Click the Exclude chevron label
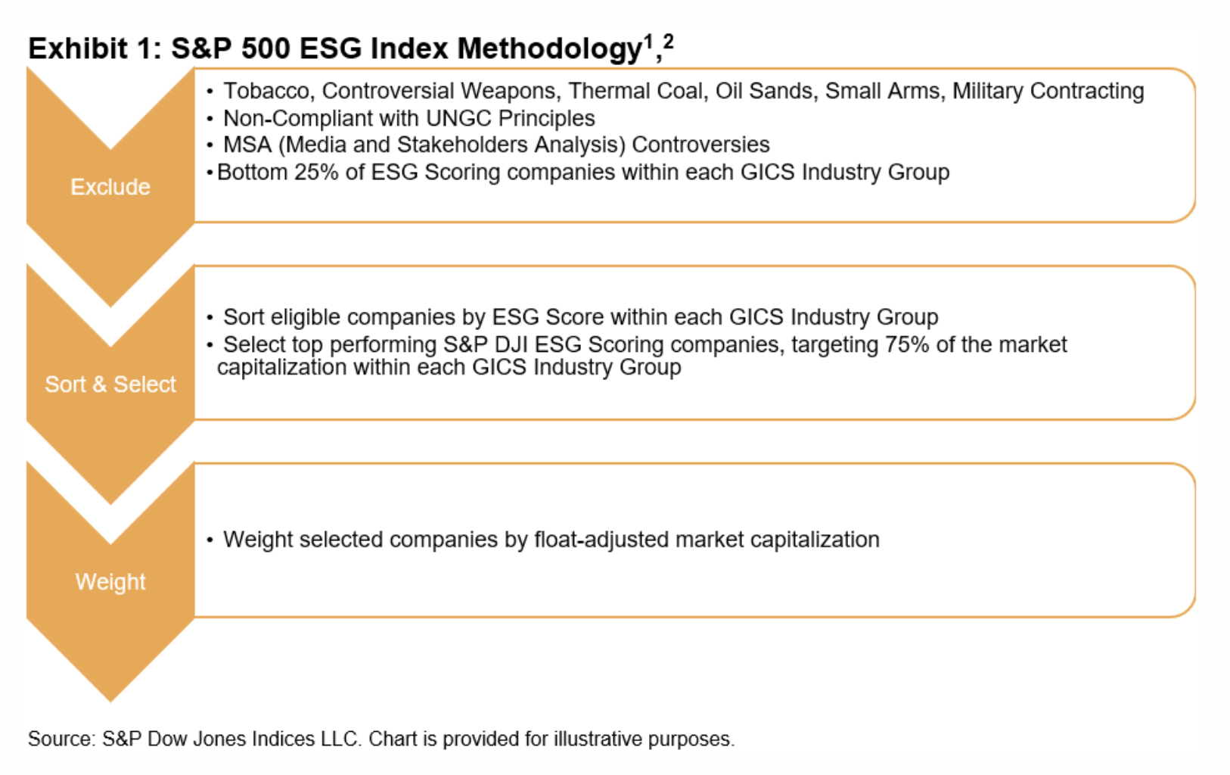Screen dimensions: 1230x775 (x=110, y=187)
